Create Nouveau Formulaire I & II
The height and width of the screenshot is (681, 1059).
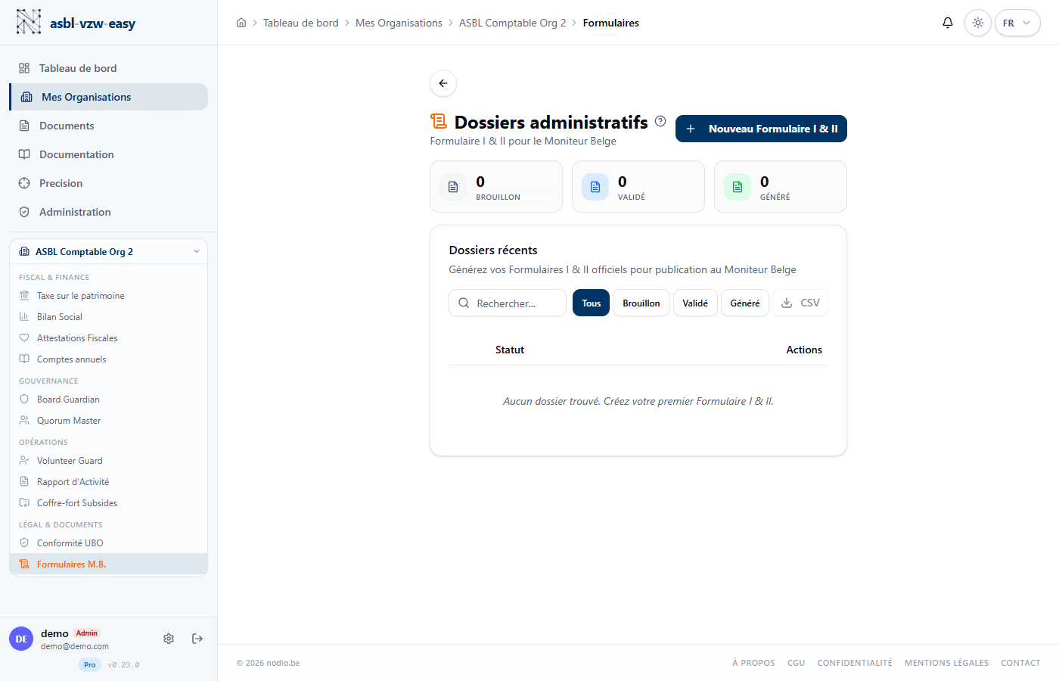761,129
